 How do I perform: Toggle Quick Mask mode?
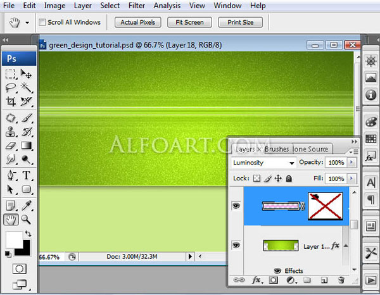(x=19, y=269)
